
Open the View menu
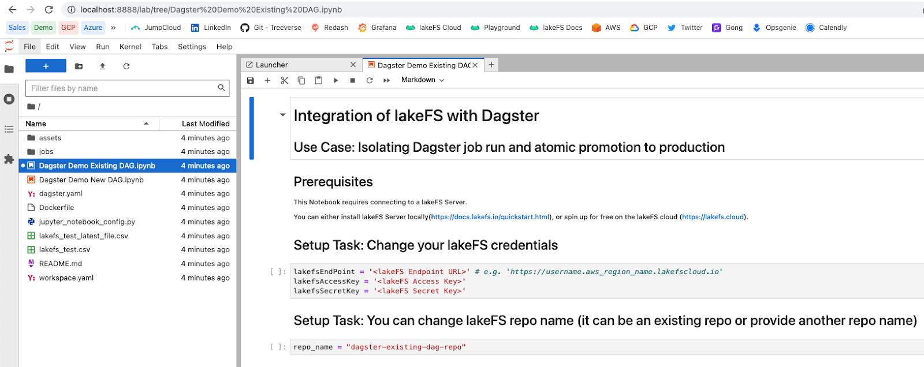coord(77,47)
